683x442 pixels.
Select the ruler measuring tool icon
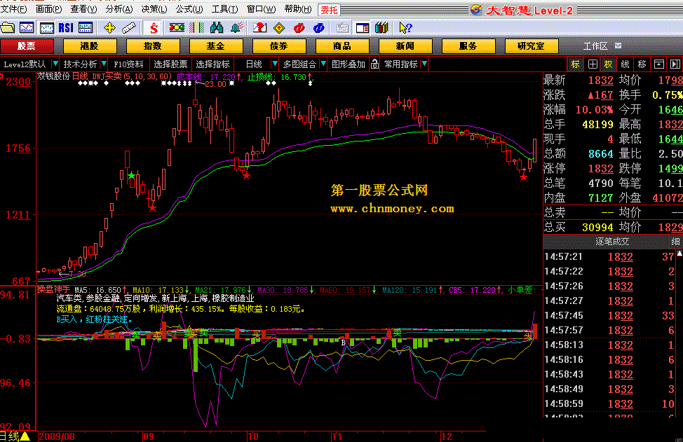(x=129, y=28)
